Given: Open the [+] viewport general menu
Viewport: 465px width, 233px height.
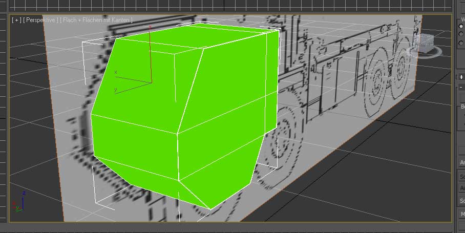Looking at the screenshot, I should tap(16, 20).
